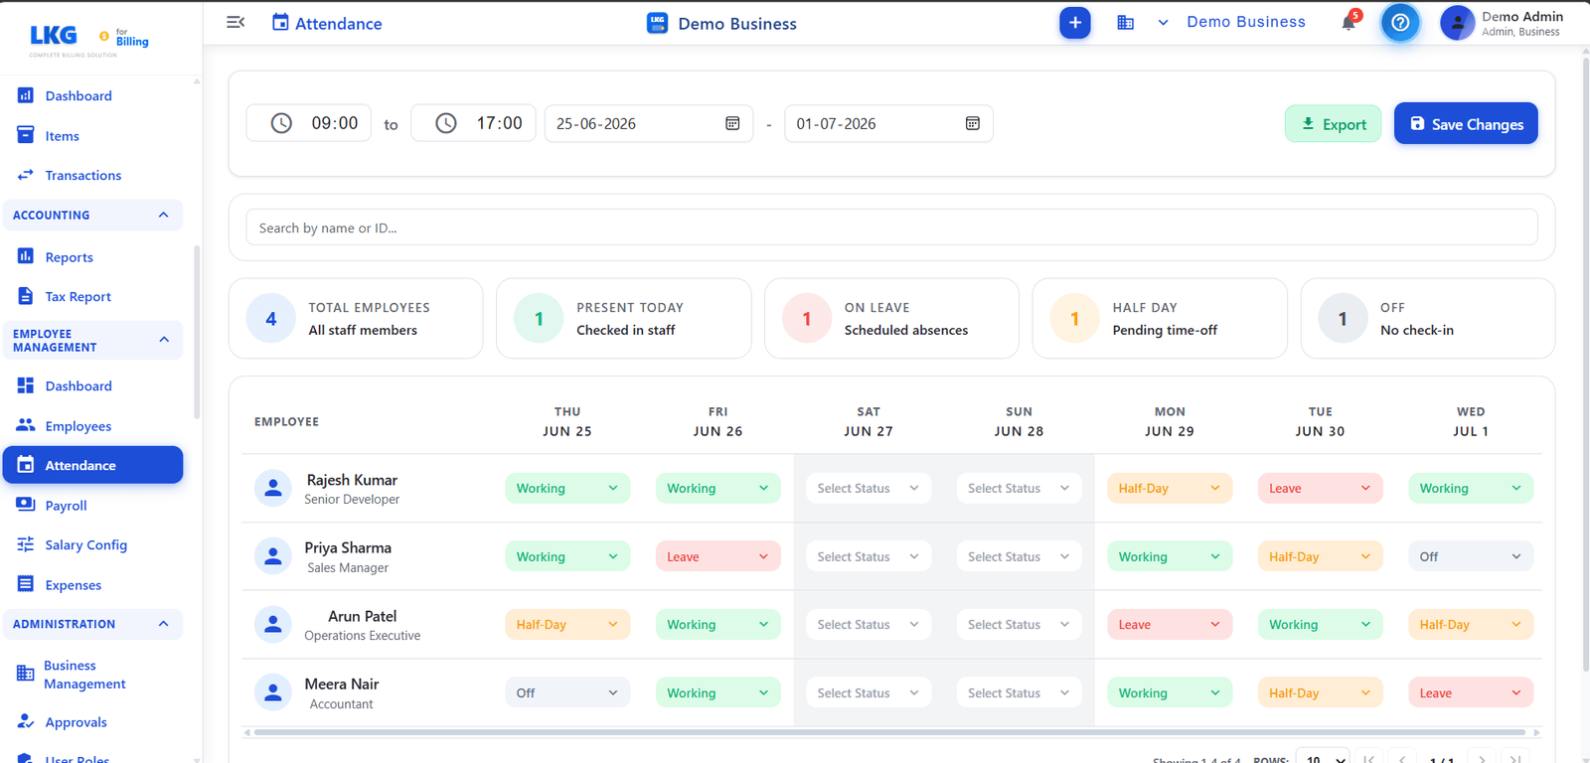Open Payroll in the sidebar
The height and width of the screenshot is (763, 1590).
(x=66, y=506)
